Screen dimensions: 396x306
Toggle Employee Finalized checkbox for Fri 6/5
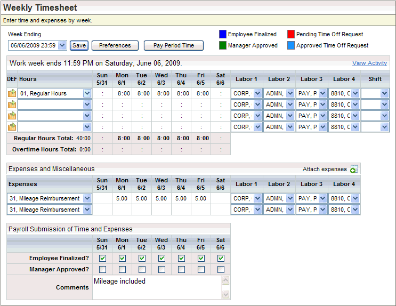click(x=201, y=258)
